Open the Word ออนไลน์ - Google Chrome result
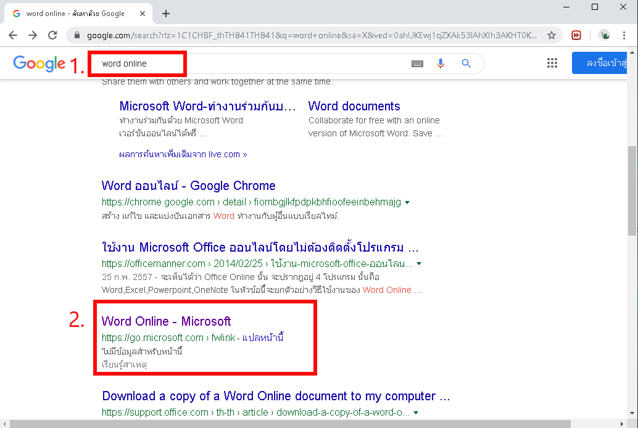Screen dimensions: 638x428 pyautogui.click(x=188, y=186)
